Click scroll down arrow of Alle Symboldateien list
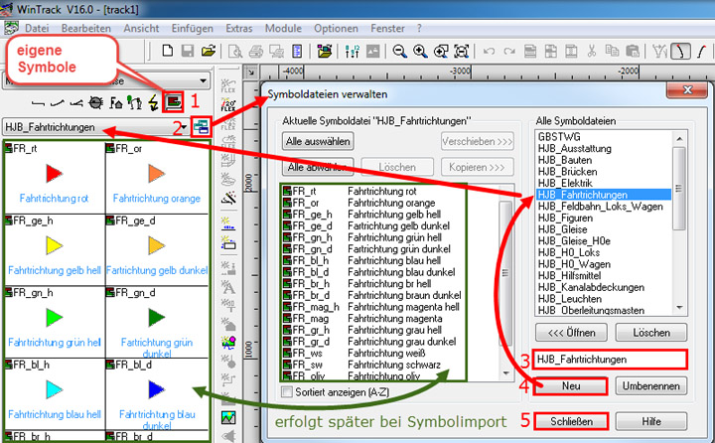The height and width of the screenshot is (443, 715). [679, 308]
